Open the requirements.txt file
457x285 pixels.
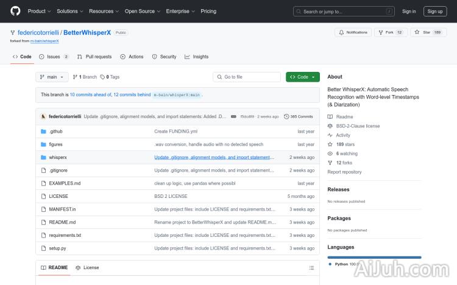[65, 235]
